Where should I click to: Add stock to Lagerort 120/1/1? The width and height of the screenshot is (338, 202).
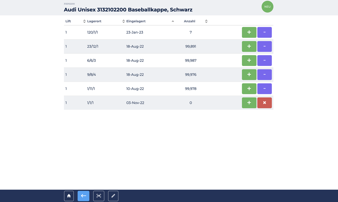point(249,32)
